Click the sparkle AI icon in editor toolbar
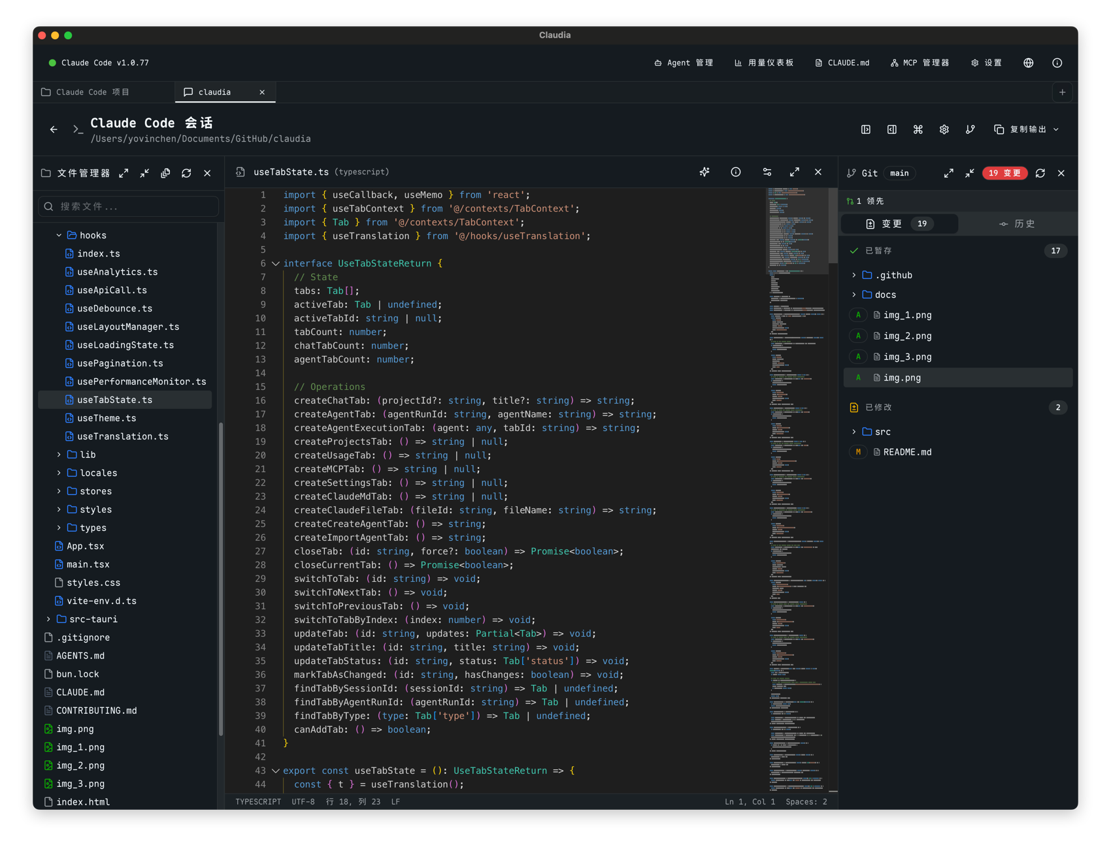Screen dimensions: 1111x849 coord(705,172)
